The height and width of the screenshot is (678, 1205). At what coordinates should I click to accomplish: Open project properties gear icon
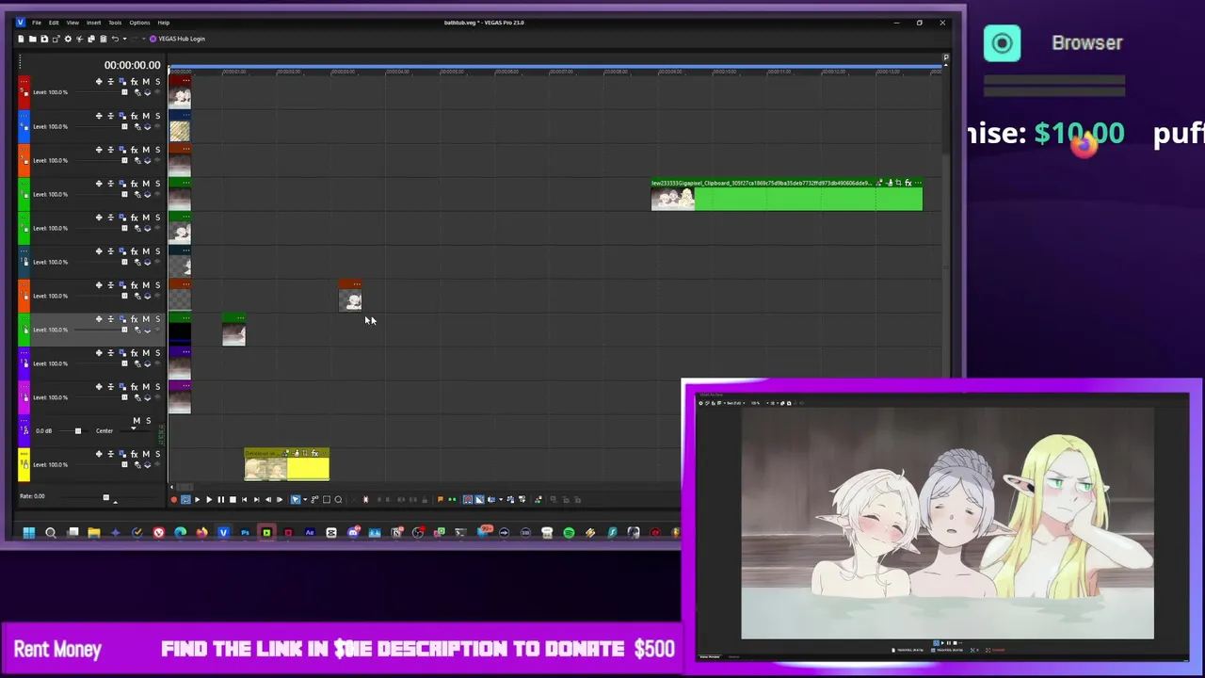pyautogui.click(x=68, y=39)
